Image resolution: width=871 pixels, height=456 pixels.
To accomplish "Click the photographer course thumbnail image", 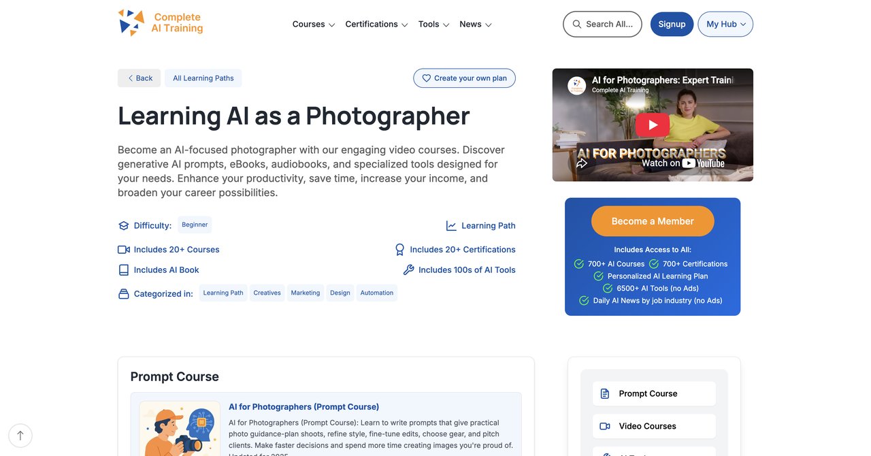I will 180,429.
